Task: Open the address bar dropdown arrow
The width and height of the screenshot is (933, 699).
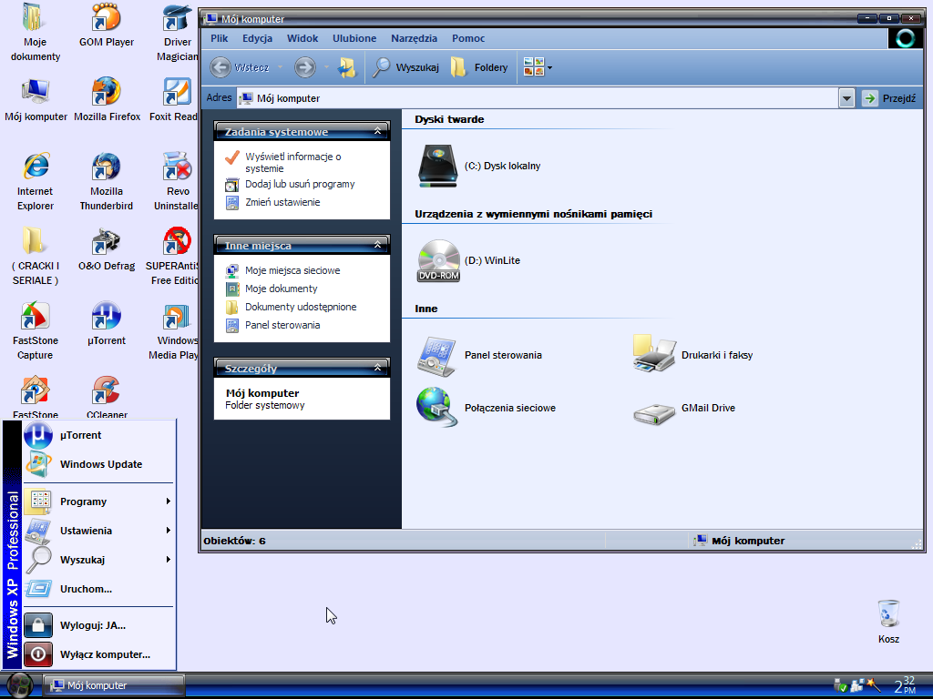Action: (x=846, y=98)
